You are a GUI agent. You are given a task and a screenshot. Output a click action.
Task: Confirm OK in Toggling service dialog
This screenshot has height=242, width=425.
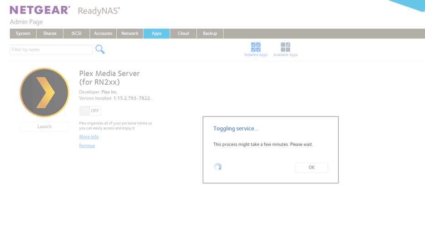[x=311, y=167]
